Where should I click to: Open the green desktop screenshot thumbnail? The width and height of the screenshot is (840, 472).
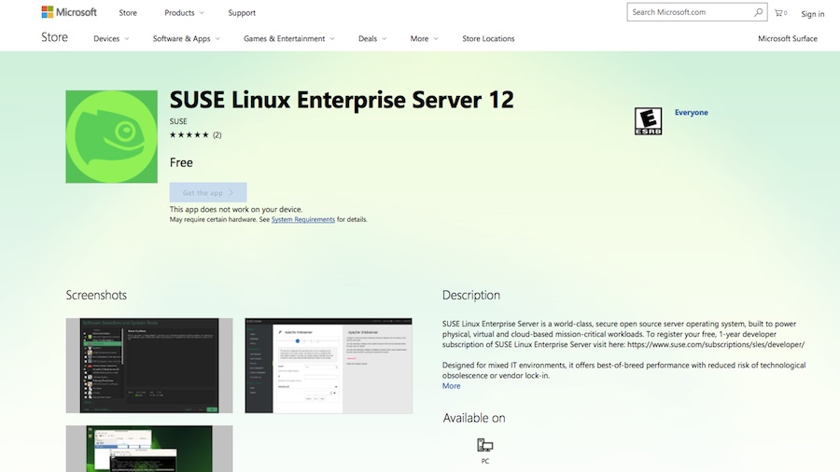coord(149,449)
